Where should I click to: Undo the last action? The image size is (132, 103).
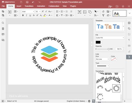coord(33,2)
